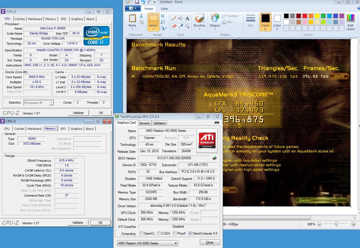360x248 pixels.
Task: Select the Magnifier tool in Paint
Action: [187, 26]
